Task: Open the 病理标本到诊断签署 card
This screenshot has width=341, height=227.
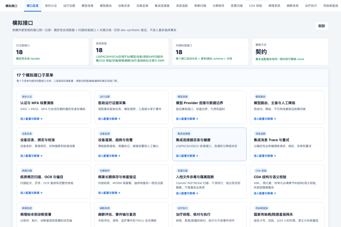Action: tap(54, 215)
